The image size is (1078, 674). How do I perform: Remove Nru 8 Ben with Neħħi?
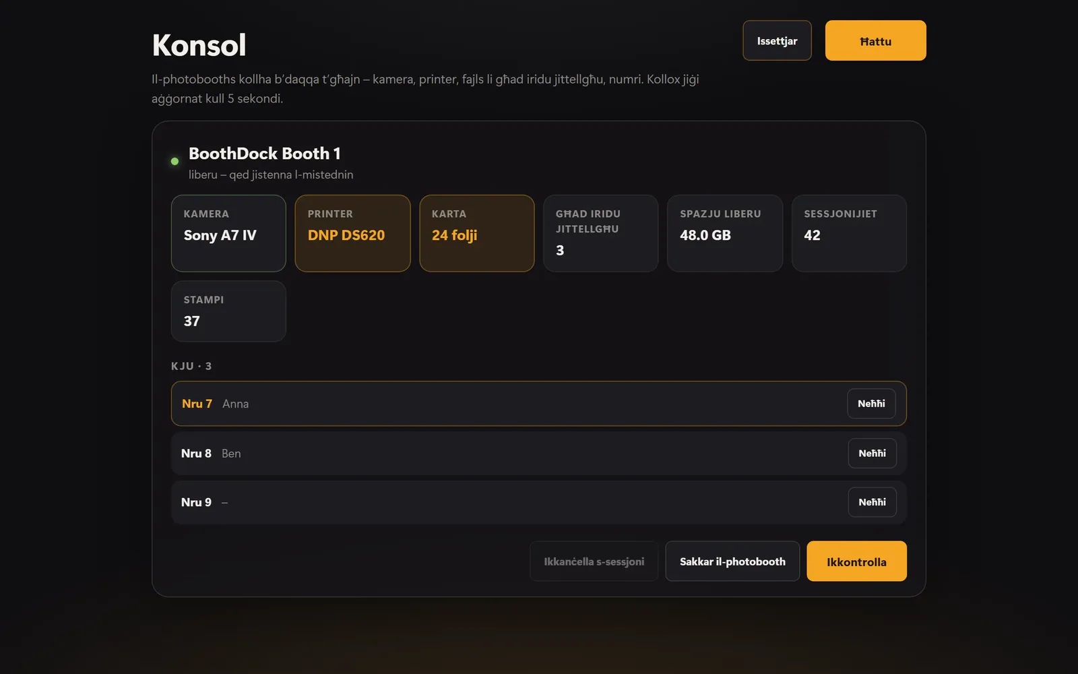[x=872, y=454]
